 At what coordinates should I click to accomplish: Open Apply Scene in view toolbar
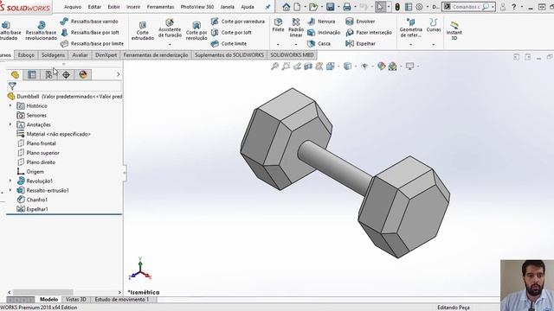(392, 66)
